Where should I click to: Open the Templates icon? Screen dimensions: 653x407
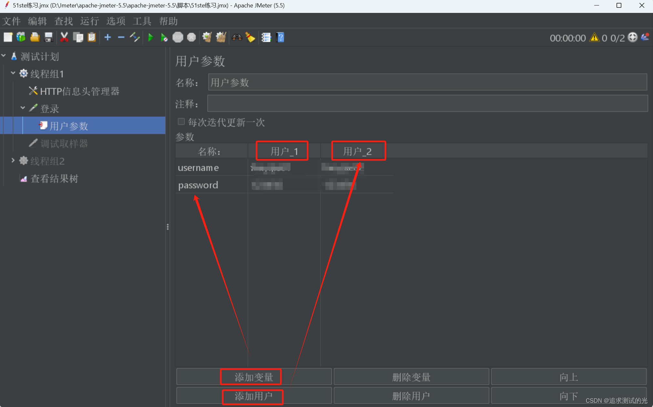click(x=21, y=37)
